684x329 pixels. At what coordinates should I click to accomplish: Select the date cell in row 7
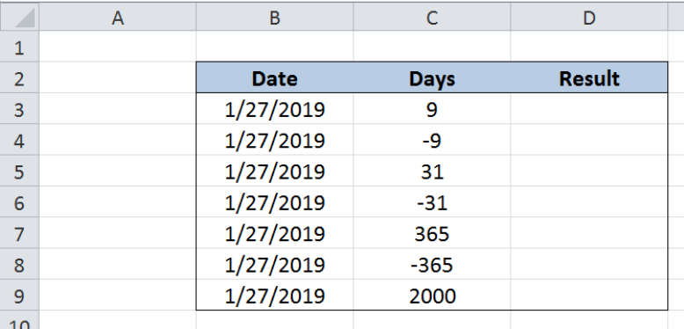point(275,233)
